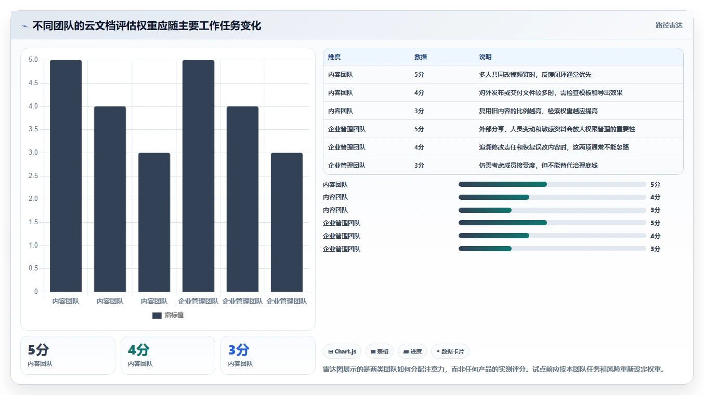704x395 pixels.
Task: Click the 企业管理团队 3分 progress bar
Action: click(552, 249)
